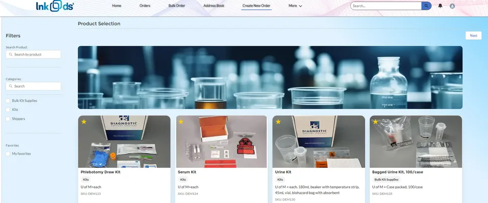Click Kits tag on Phlebotomy Draw Kit
488x203 pixels.
pos(86,180)
